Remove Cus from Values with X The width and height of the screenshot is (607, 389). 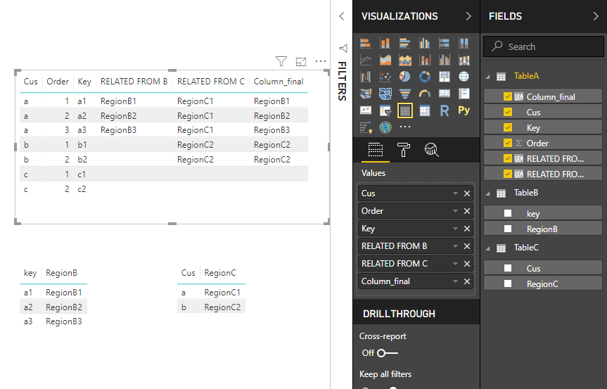pyautogui.click(x=467, y=193)
